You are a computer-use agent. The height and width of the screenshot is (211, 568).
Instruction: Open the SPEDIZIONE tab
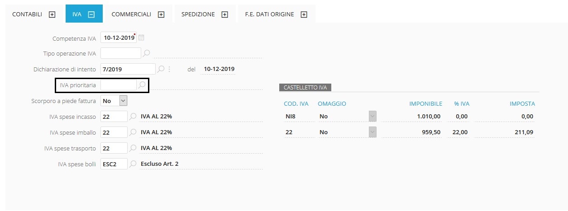(x=198, y=14)
